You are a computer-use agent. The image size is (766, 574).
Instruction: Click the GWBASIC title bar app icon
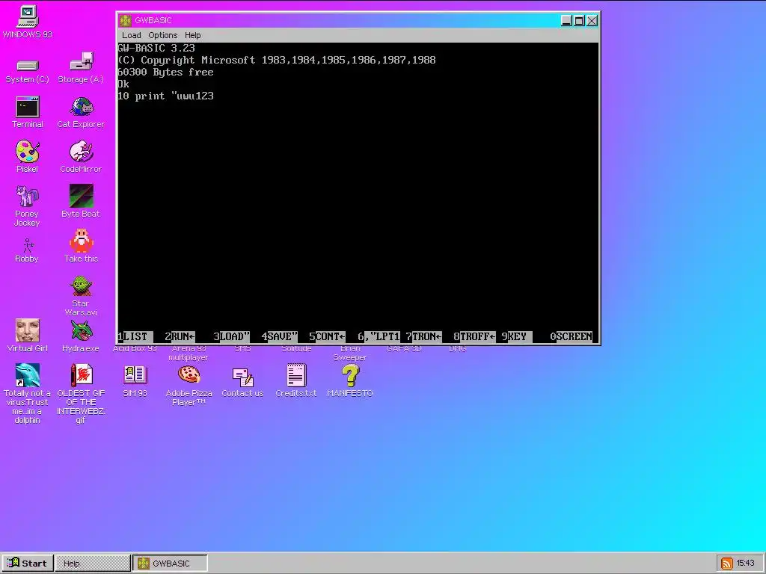126,20
